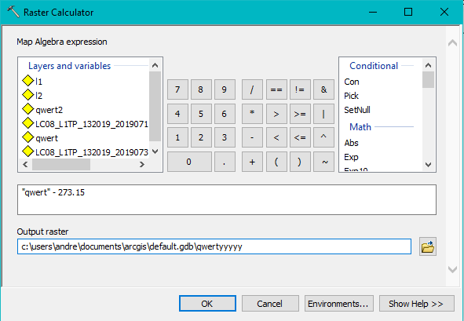Click into the Map Algebra expression box

click(x=227, y=199)
